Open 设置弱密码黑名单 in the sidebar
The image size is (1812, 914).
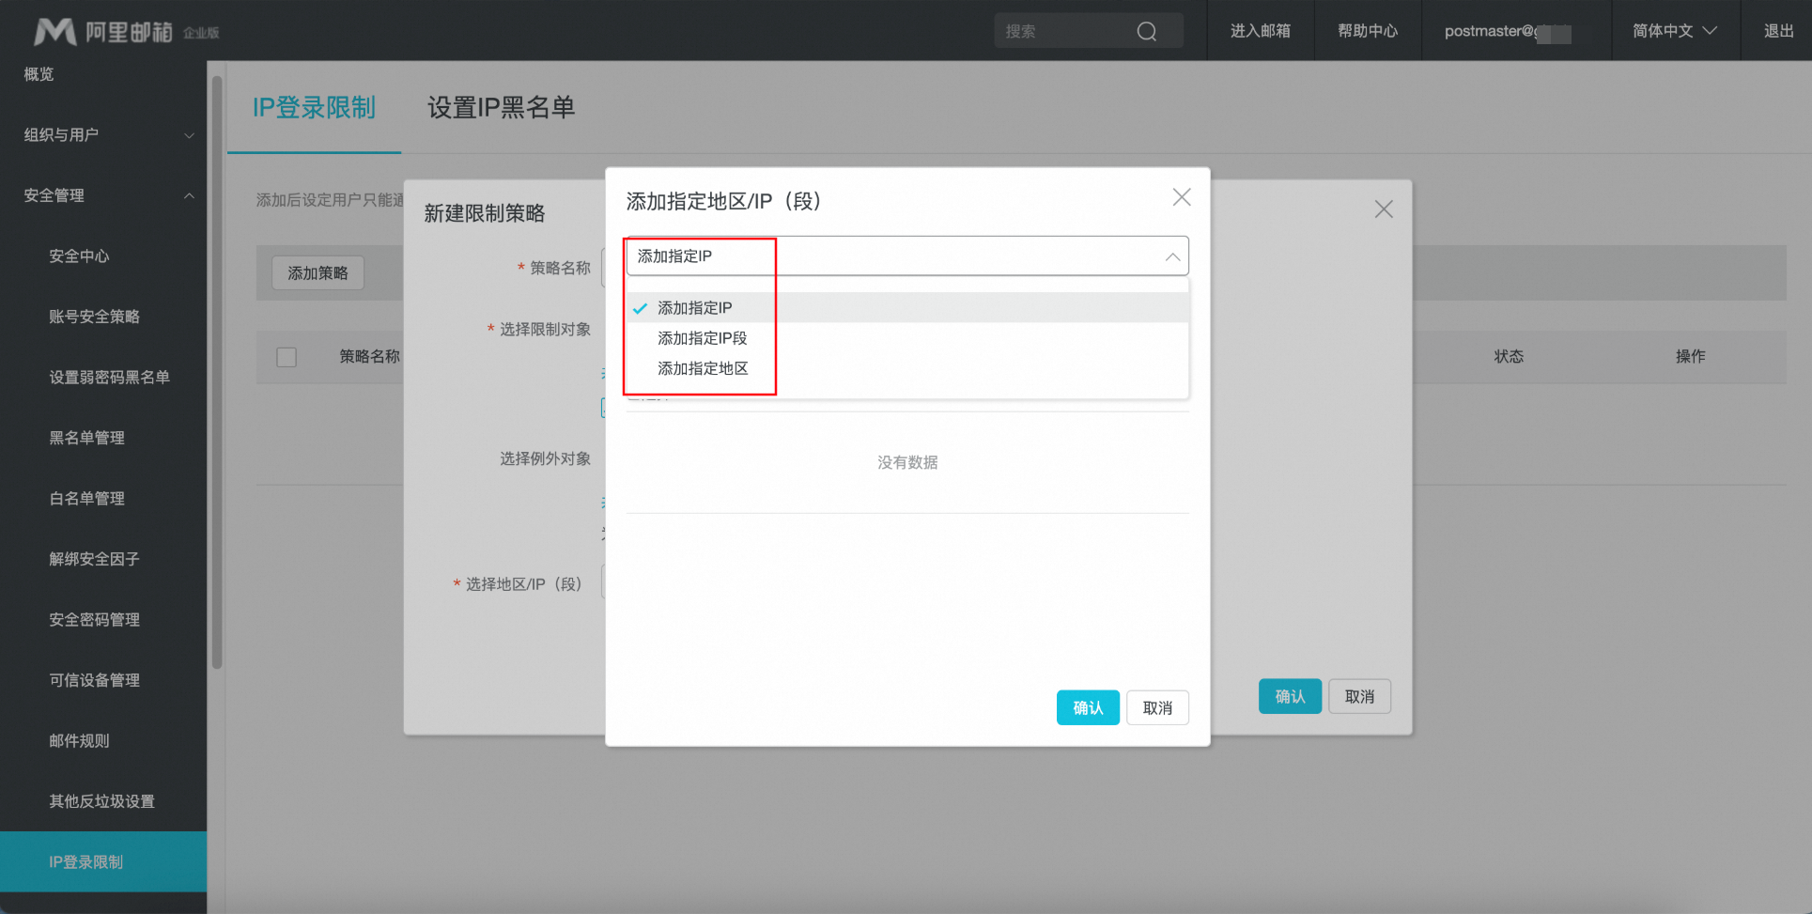coord(103,378)
